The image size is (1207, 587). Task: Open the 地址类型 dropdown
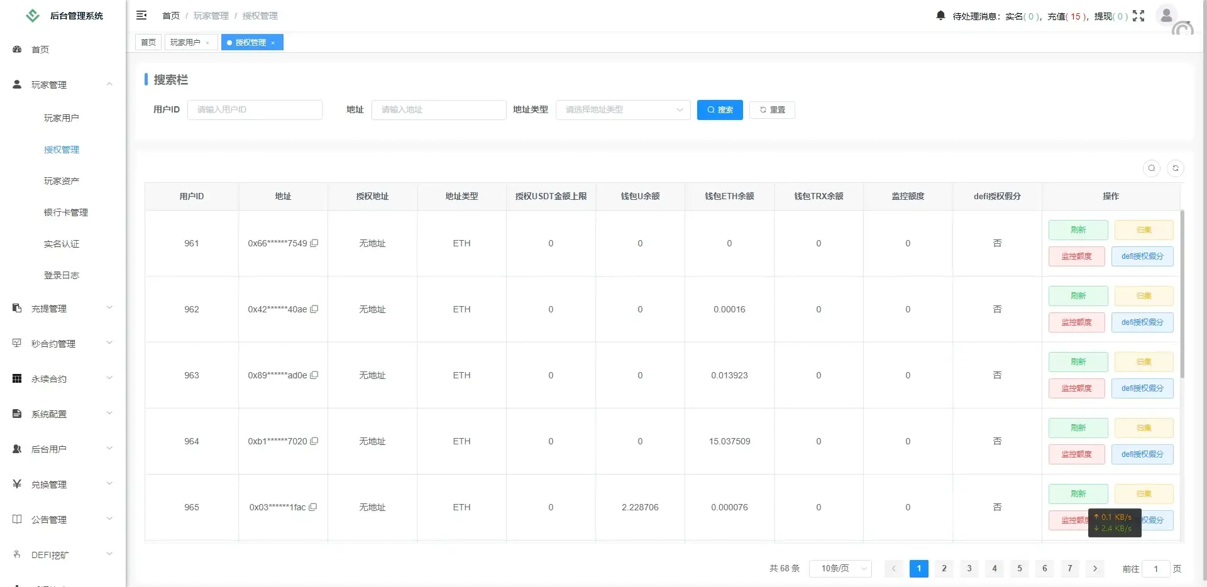point(622,110)
